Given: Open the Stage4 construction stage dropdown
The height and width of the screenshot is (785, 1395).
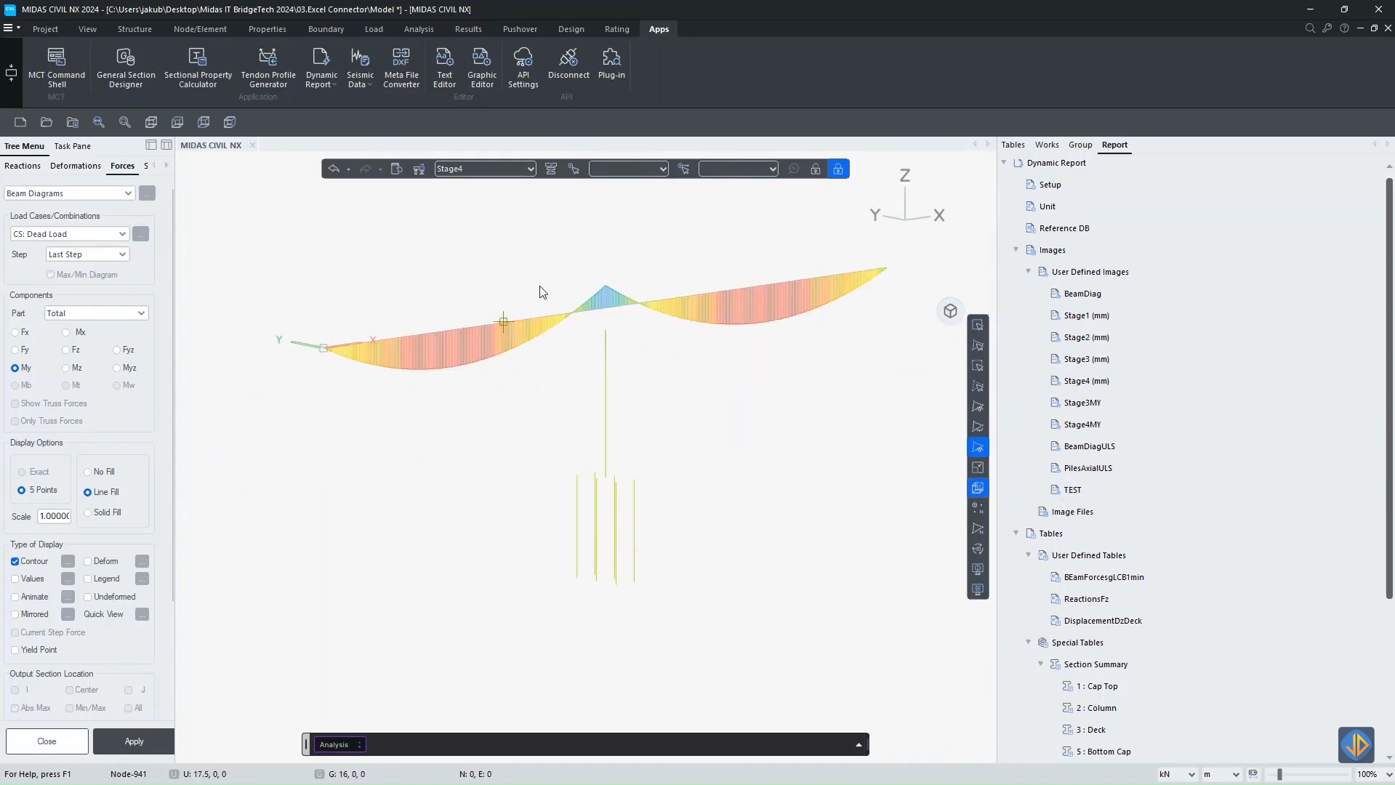Looking at the screenshot, I should coord(485,169).
